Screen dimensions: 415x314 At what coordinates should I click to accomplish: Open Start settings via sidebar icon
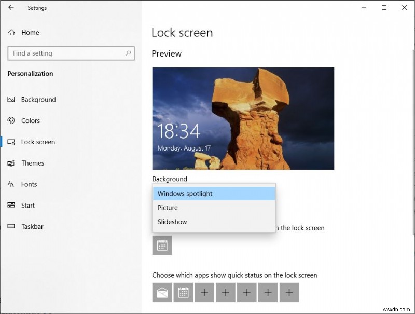(x=11, y=206)
